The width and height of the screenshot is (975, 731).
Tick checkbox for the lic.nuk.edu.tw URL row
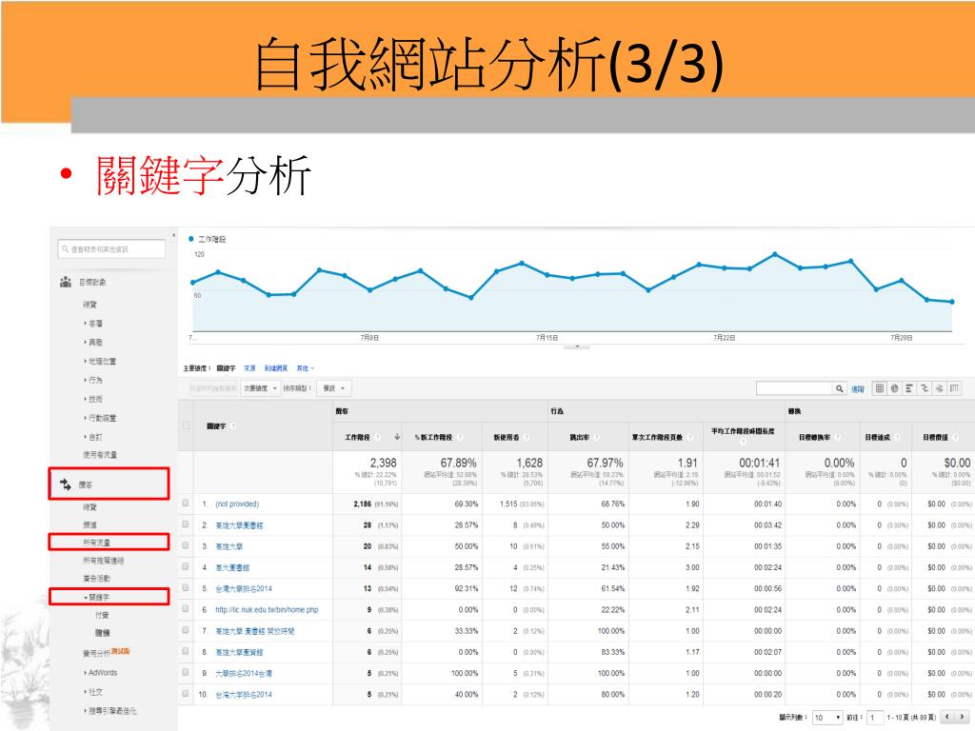pos(186,609)
